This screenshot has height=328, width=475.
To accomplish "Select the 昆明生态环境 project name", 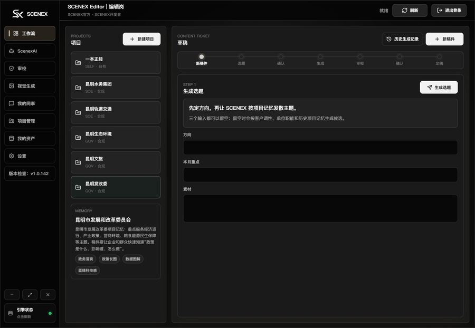I will coord(99,134).
